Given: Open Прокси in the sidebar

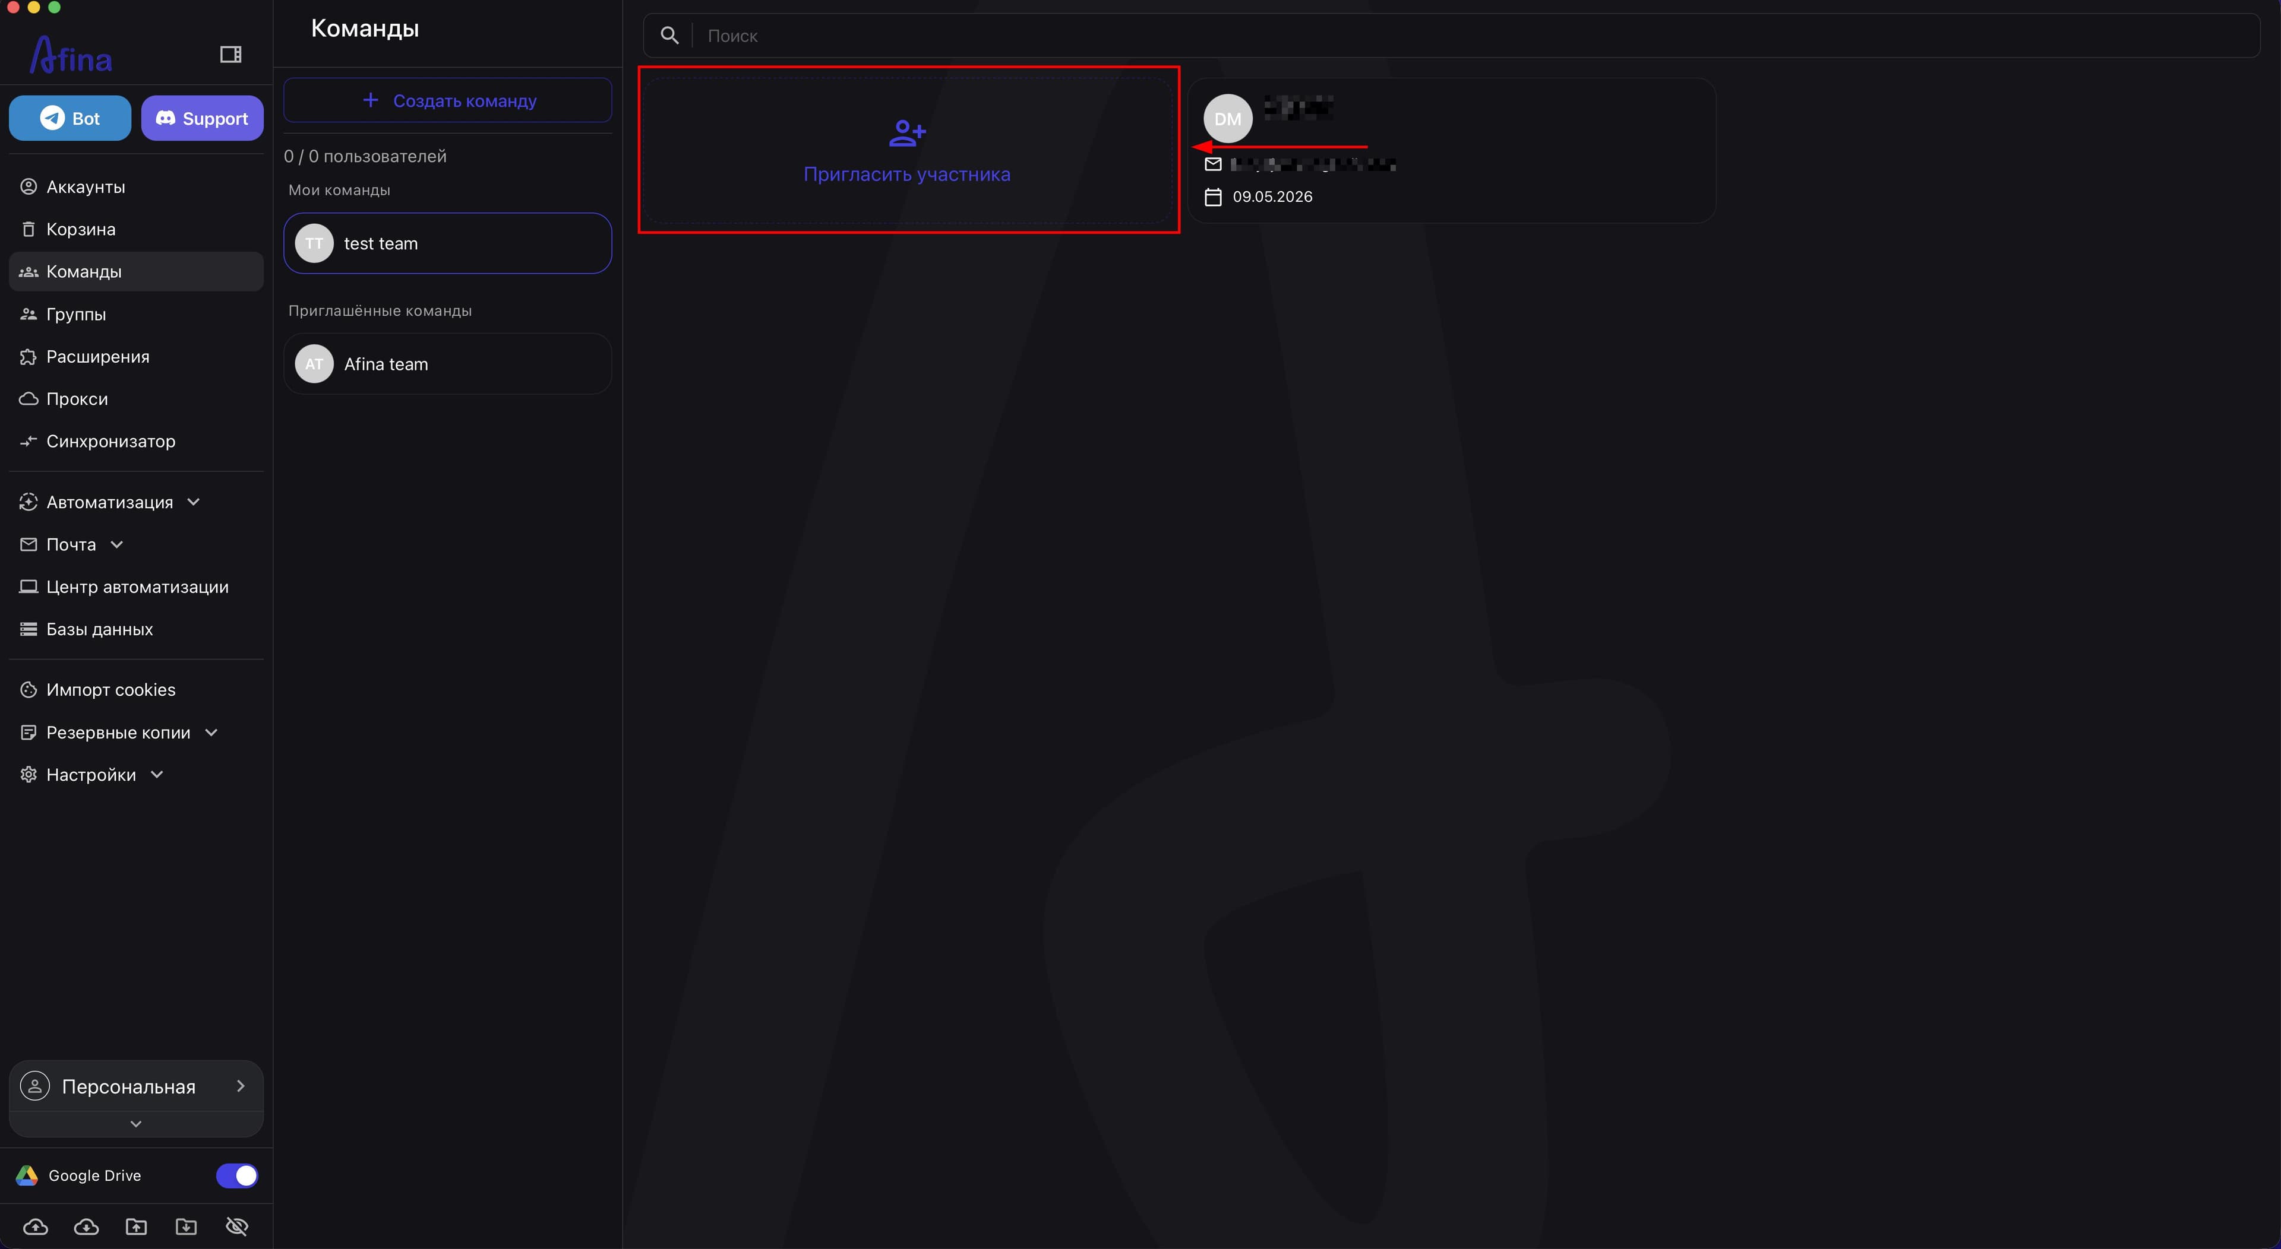Looking at the screenshot, I should coord(137,400).
